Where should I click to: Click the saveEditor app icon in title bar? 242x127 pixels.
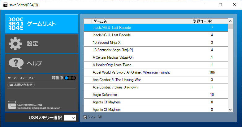click(x=5, y=5)
